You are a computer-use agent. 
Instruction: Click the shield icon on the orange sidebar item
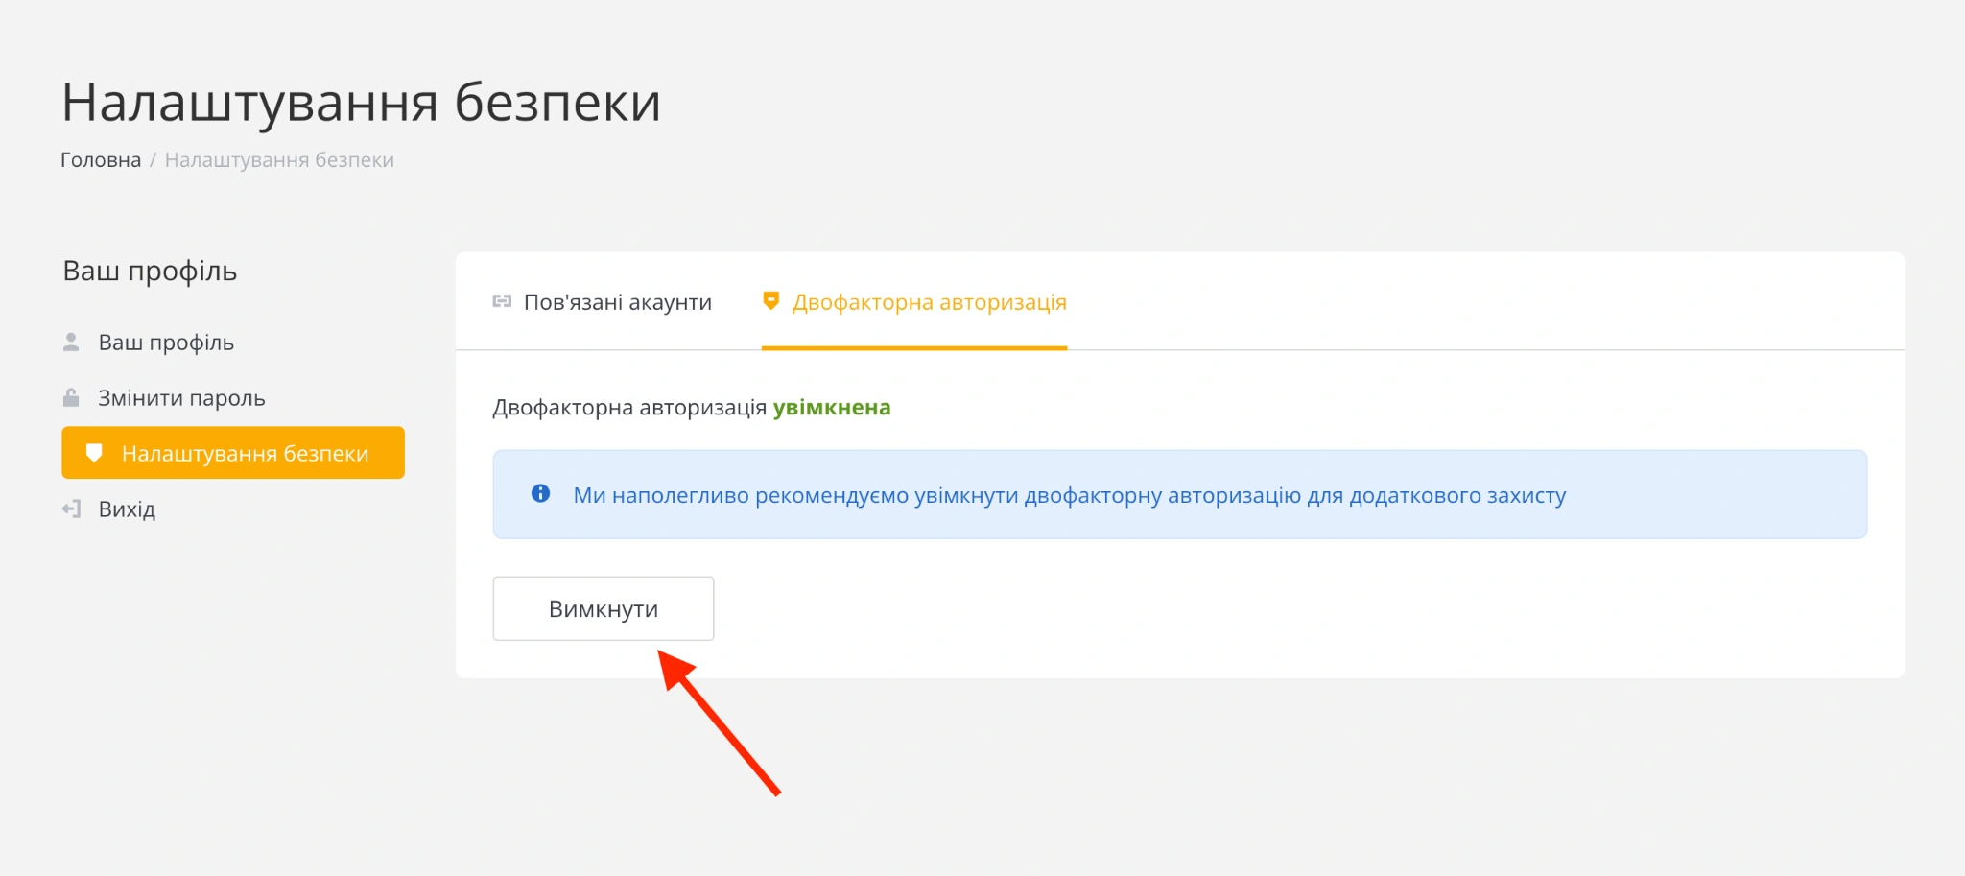click(95, 452)
